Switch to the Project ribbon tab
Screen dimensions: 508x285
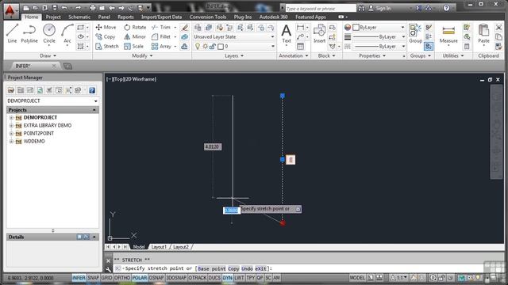(53, 17)
